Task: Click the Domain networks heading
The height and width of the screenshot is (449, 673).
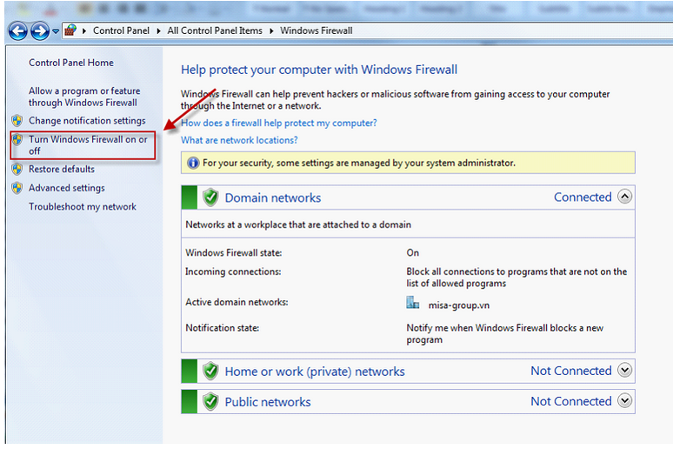Action: pyautogui.click(x=273, y=198)
